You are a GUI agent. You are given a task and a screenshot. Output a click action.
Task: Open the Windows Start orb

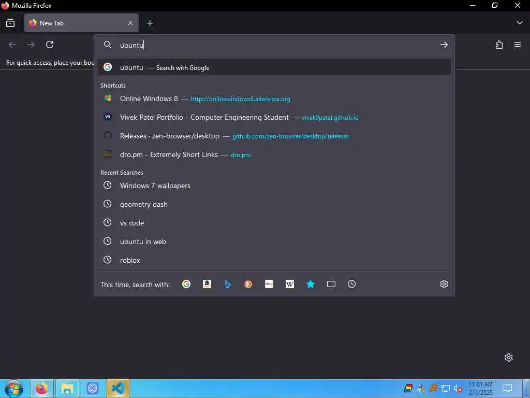click(14, 389)
